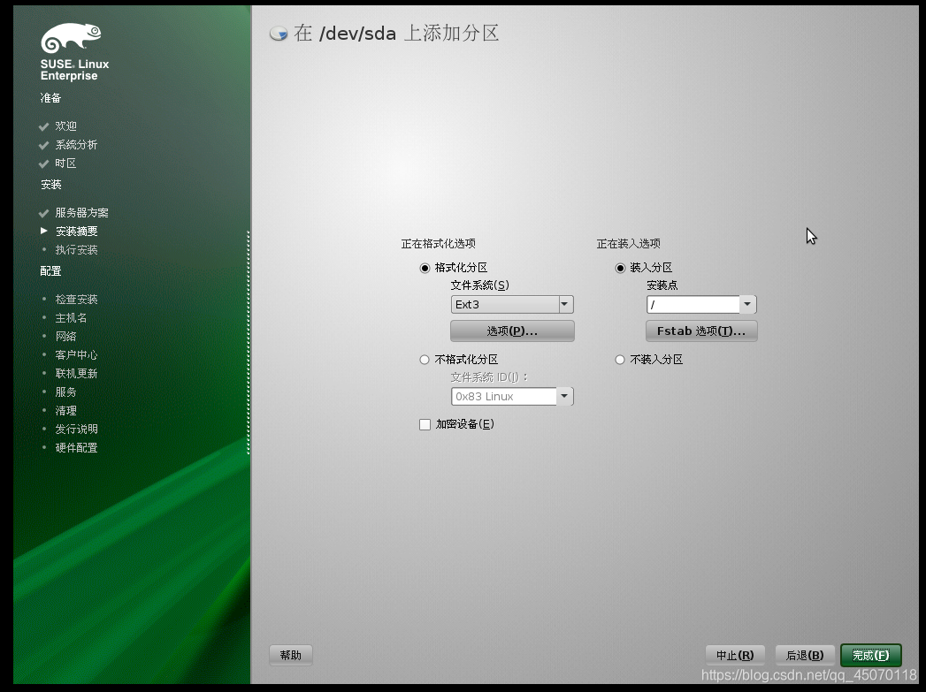This screenshot has width=926, height=692.
Task: Select the 执行安装 step in sidebar
Action: pos(76,249)
